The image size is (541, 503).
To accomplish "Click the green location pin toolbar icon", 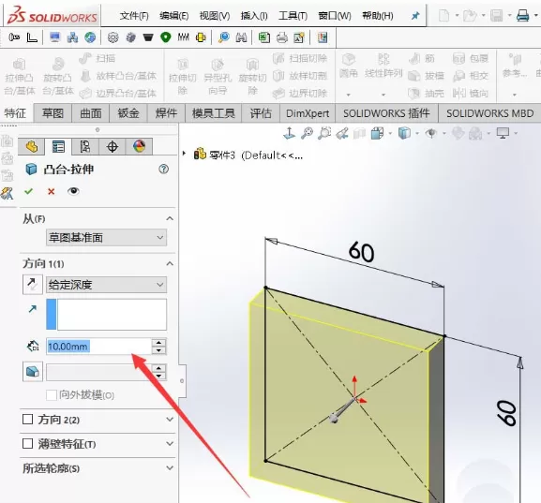I will tap(166, 37).
